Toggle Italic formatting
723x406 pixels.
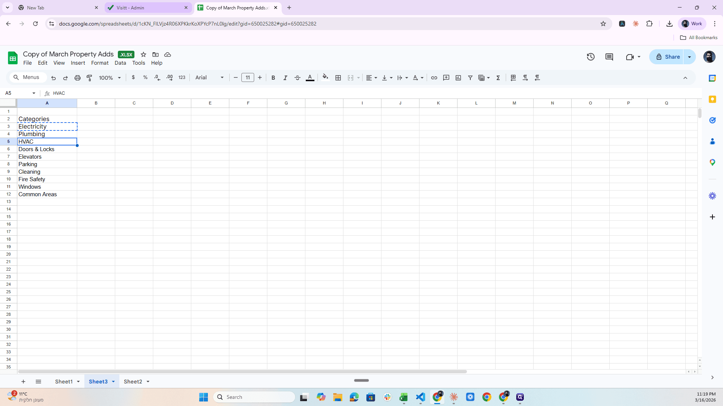coord(285,78)
